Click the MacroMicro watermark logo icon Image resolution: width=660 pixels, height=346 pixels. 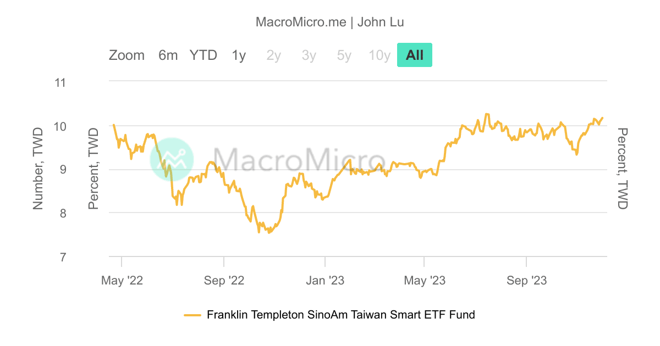click(x=170, y=159)
